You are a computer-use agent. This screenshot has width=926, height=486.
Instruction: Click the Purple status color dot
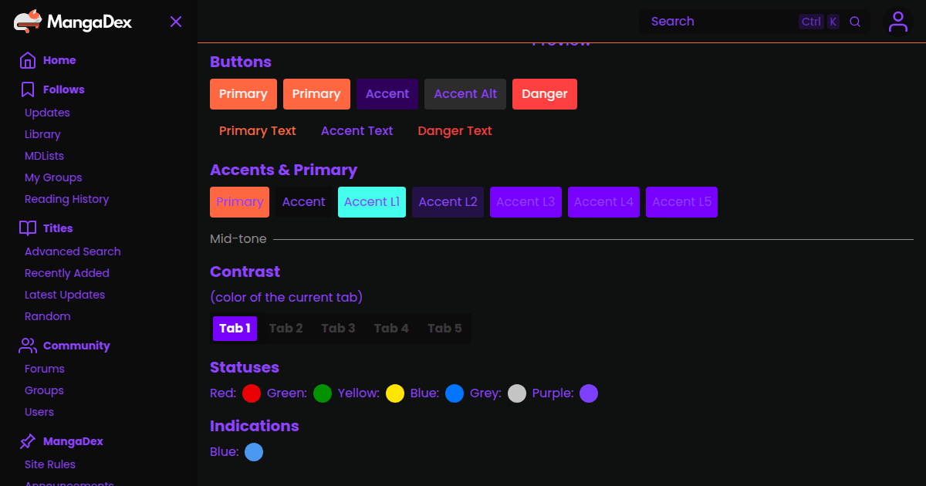click(589, 393)
